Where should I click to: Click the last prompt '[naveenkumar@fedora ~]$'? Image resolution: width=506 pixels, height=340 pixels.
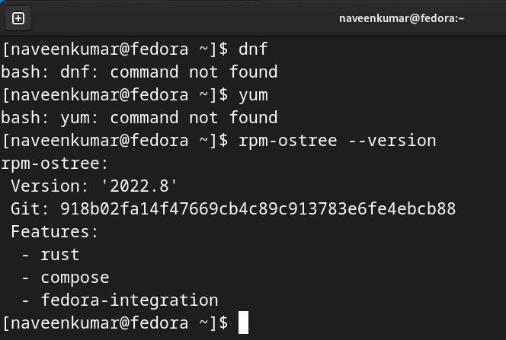click(x=114, y=323)
